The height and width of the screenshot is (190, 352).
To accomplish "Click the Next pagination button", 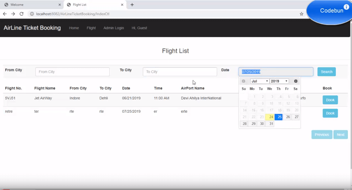I will pos(340,135).
